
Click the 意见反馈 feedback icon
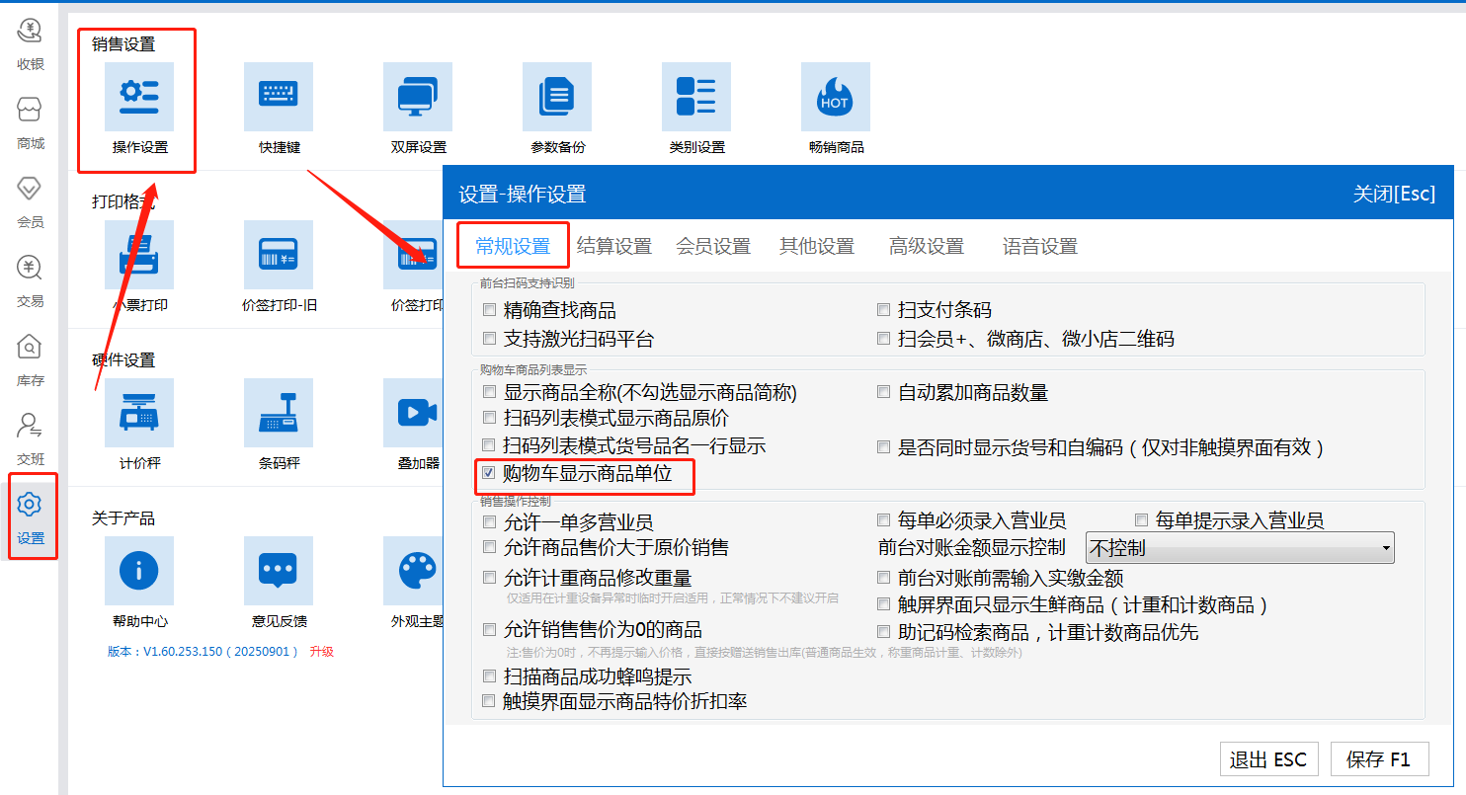(279, 571)
